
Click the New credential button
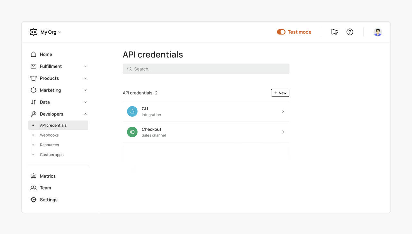(280, 93)
